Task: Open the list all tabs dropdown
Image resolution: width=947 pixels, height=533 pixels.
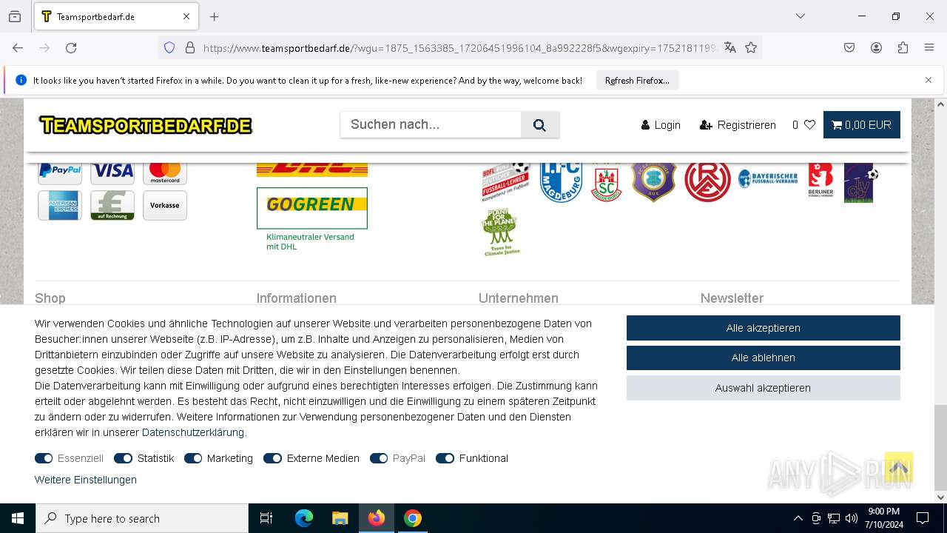Action: coord(801,16)
